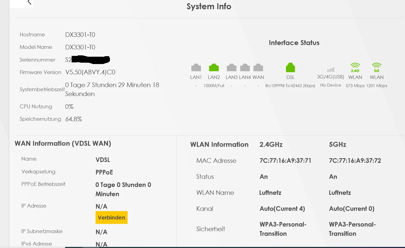Click the green DSL port icon

pos(290,68)
